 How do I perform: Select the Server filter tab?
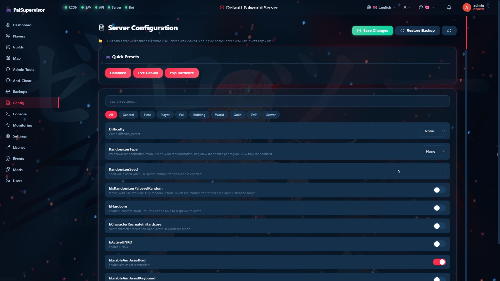click(x=271, y=115)
